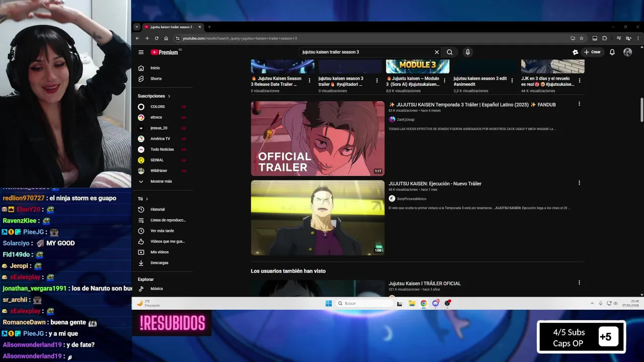Close the jujutsu kaisen trailer tab

[200, 27]
